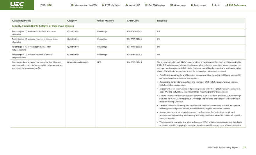Click the Governance building icon
Screen dimensions: 256x155
(172, 5)
